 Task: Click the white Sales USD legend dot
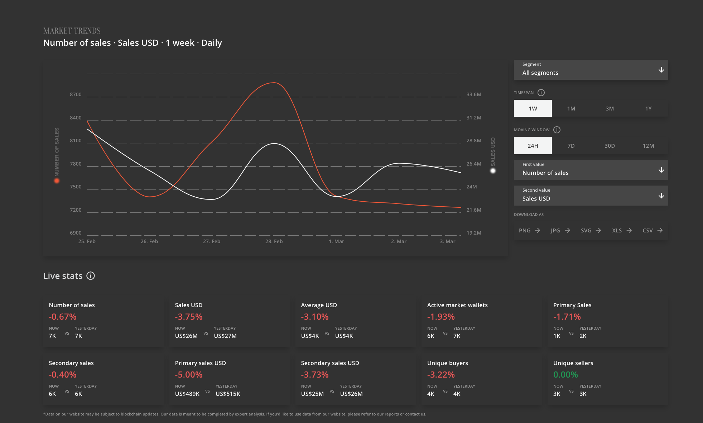pyautogui.click(x=493, y=171)
